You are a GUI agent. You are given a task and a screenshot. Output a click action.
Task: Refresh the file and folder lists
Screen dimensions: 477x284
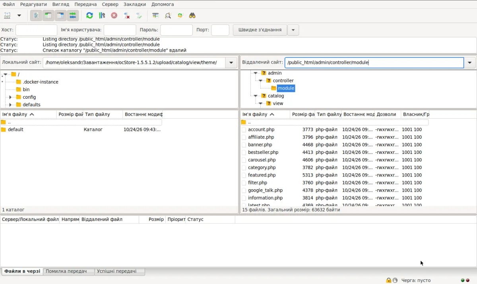click(89, 15)
